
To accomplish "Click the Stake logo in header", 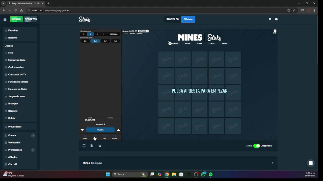I will 84,19.
